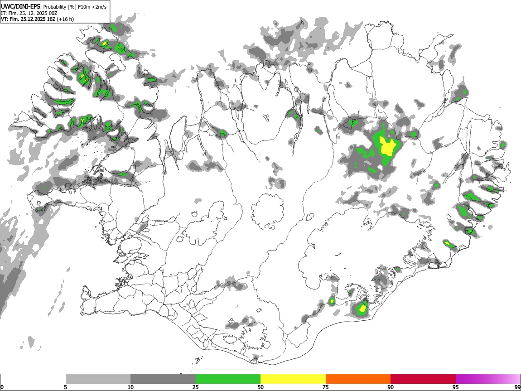The width and height of the screenshot is (521, 391).
Task: Click the 'VT: Fim. 25.12.2025 16Z' line
Action: (28, 19)
